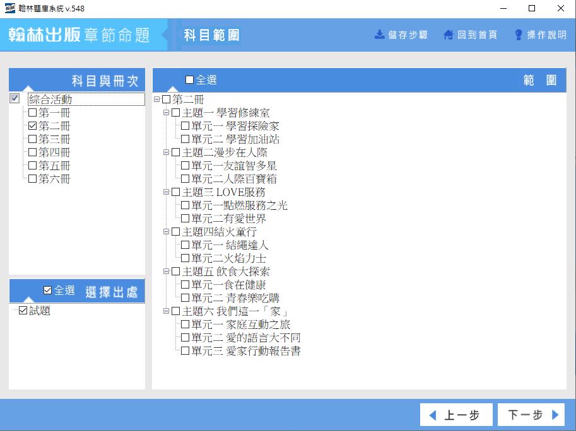This screenshot has width=576, height=431.
Task: Collapse 主題六 我們這一「家」 node
Action: [x=167, y=311]
